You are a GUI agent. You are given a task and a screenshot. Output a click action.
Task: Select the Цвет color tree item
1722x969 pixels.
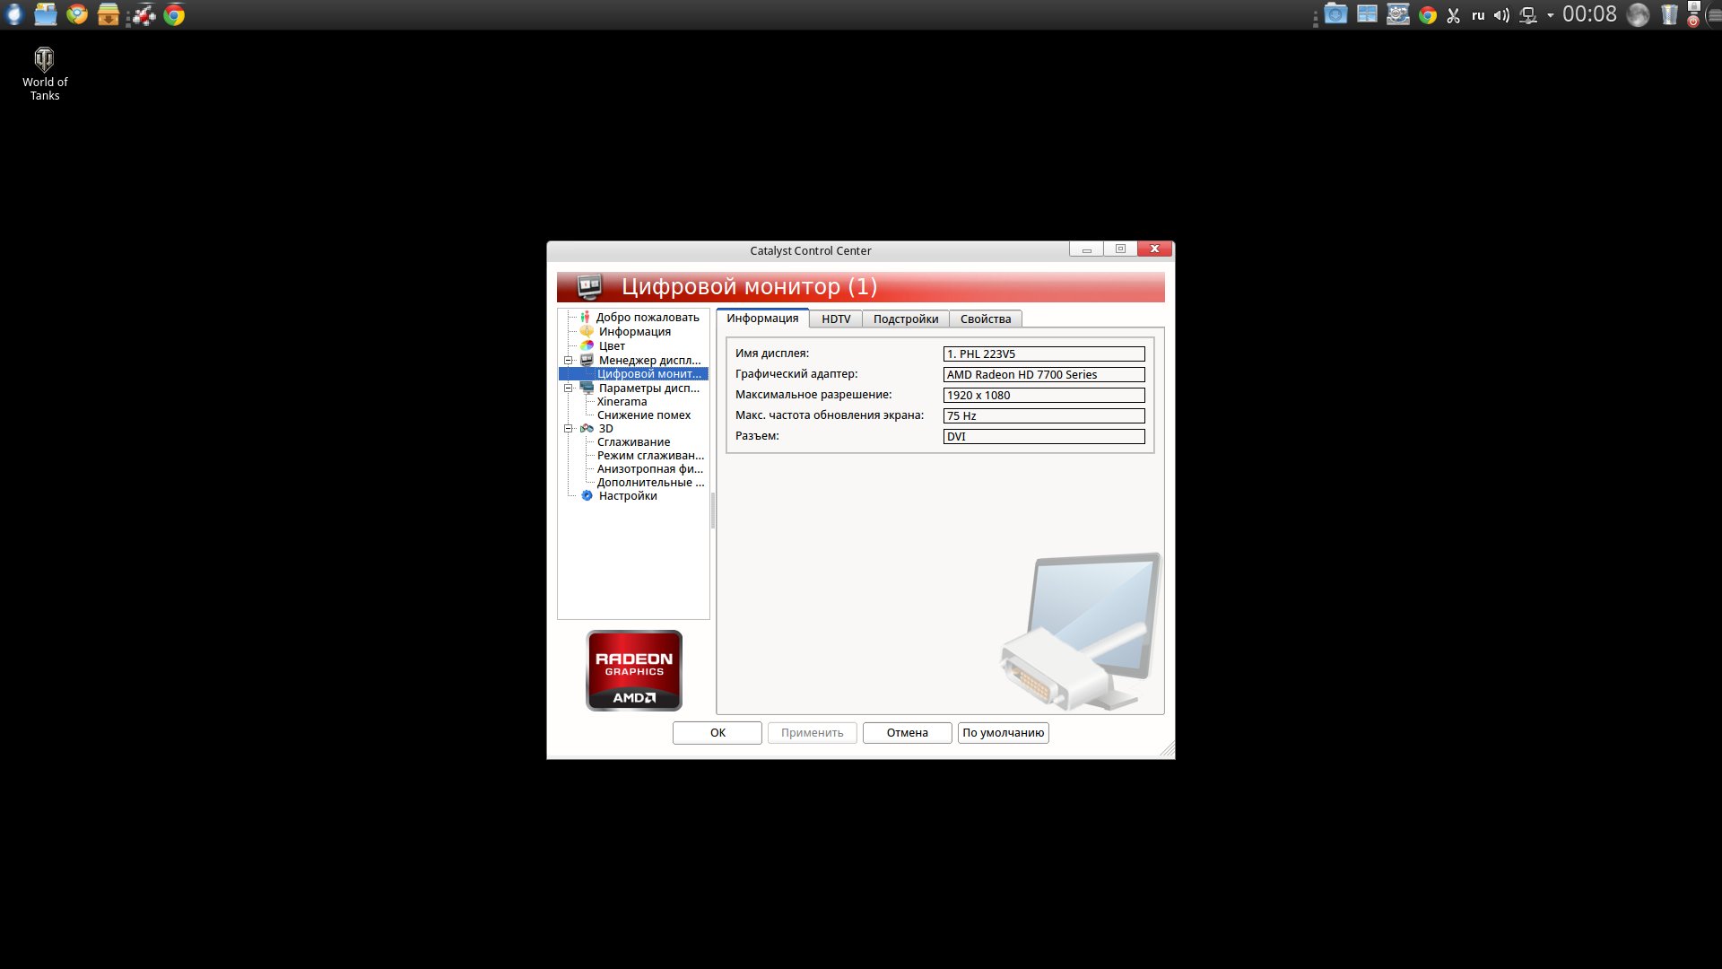coord(612,345)
